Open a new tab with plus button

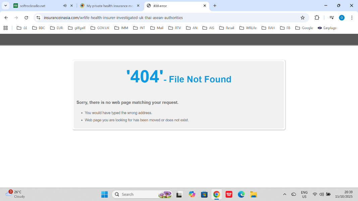pyautogui.click(x=215, y=6)
